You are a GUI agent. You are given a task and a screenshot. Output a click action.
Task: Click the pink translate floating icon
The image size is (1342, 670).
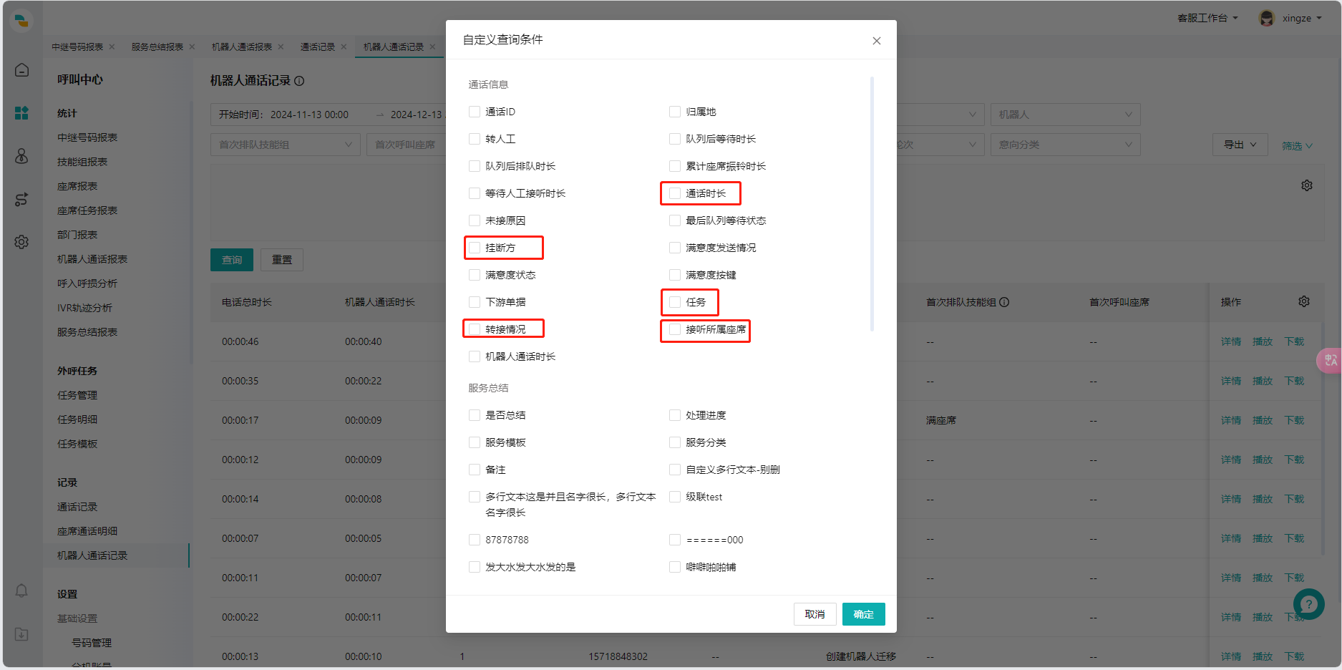coord(1330,360)
